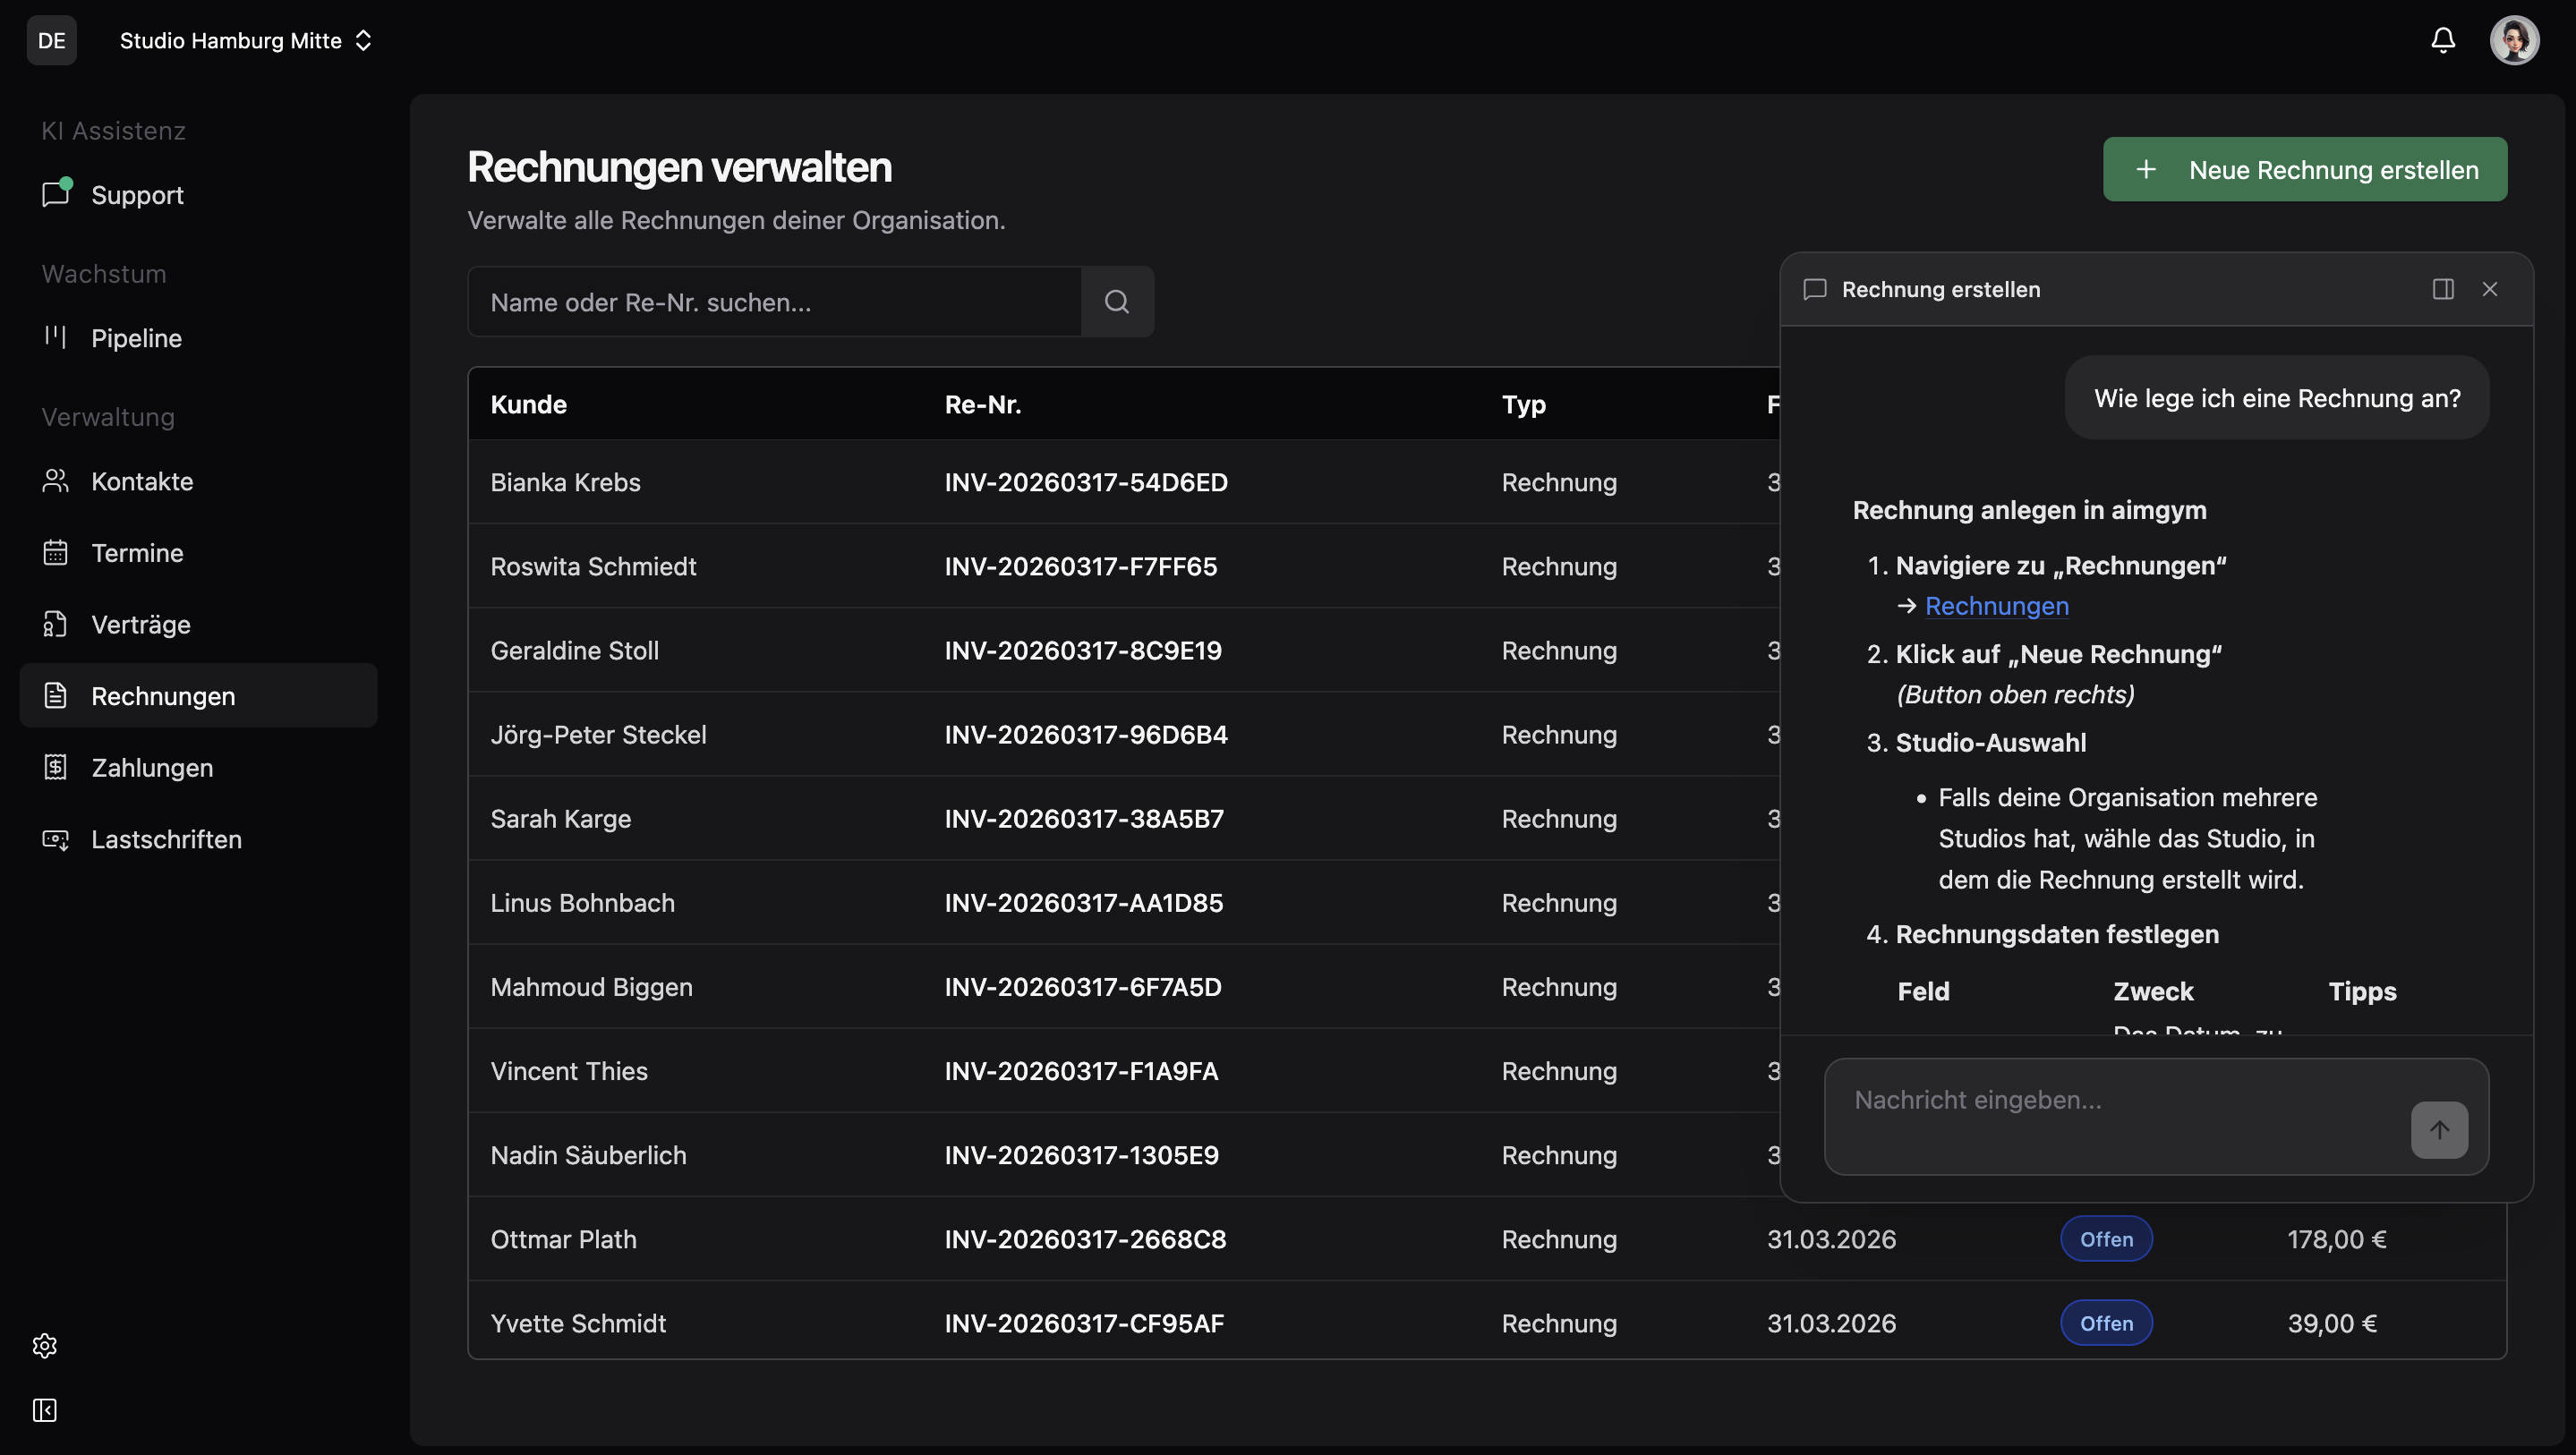Click the magnifier search button

click(x=1117, y=302)
